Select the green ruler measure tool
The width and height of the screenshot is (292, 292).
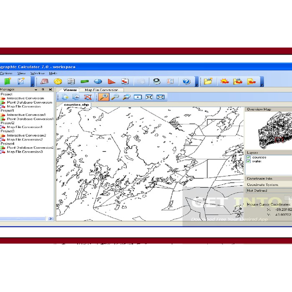coord(85,81)
